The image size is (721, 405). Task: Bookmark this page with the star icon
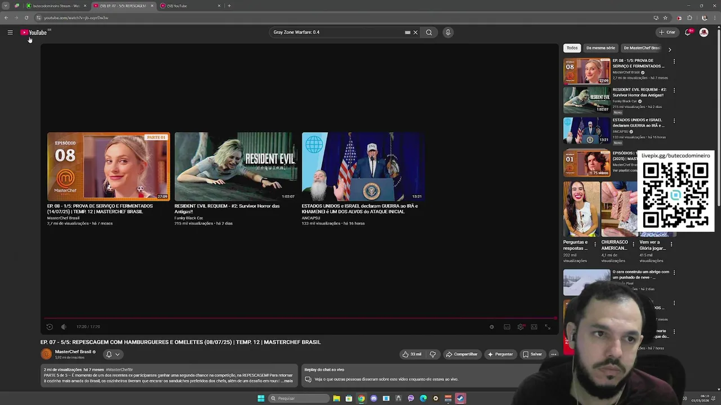coord(665,18)
